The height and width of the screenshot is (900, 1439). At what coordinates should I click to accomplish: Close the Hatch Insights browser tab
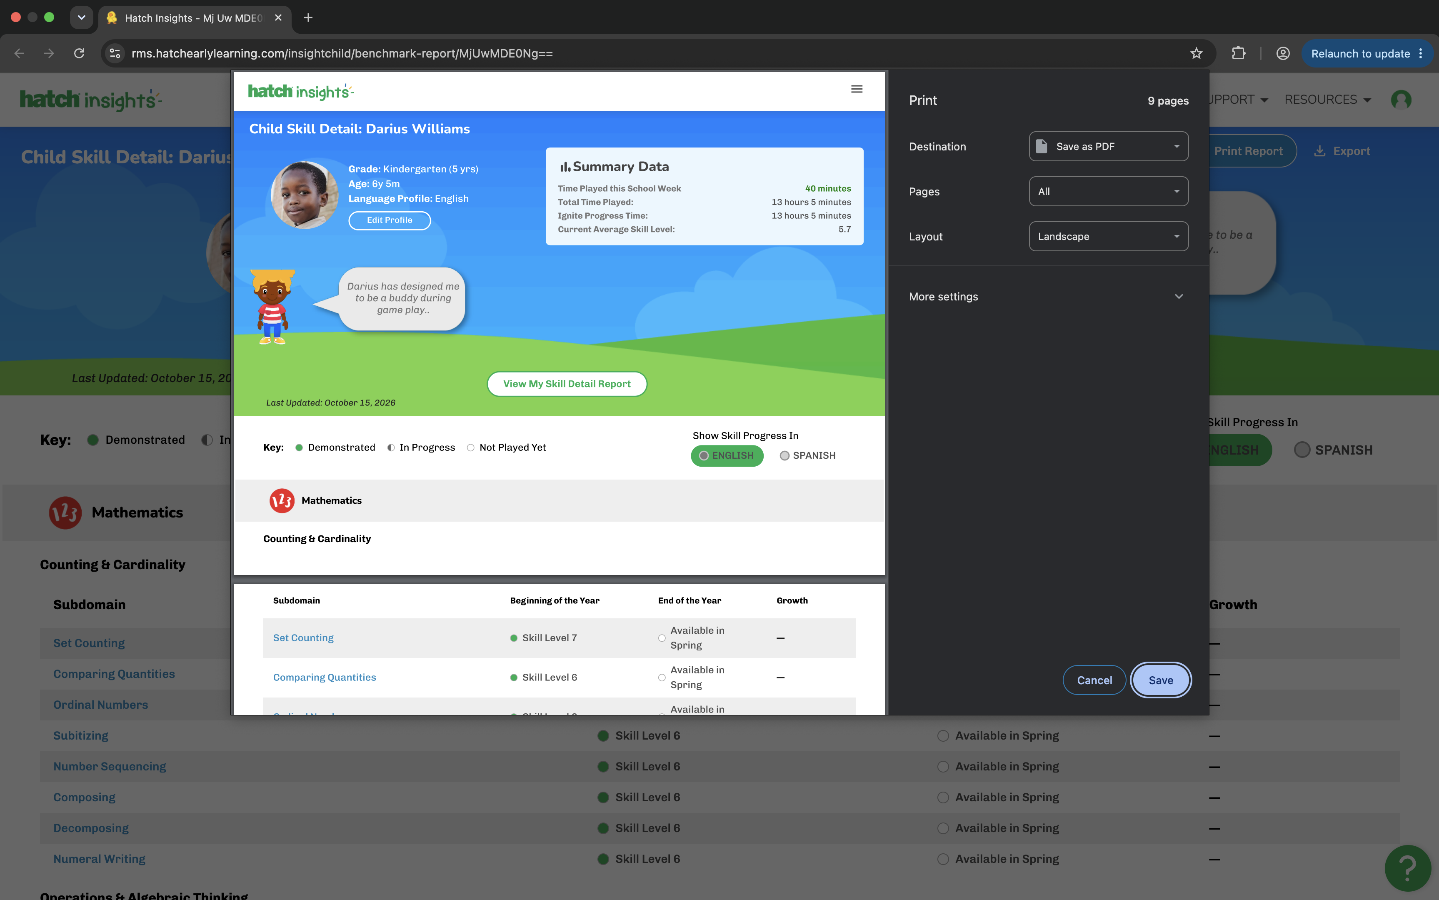(278, 18)
